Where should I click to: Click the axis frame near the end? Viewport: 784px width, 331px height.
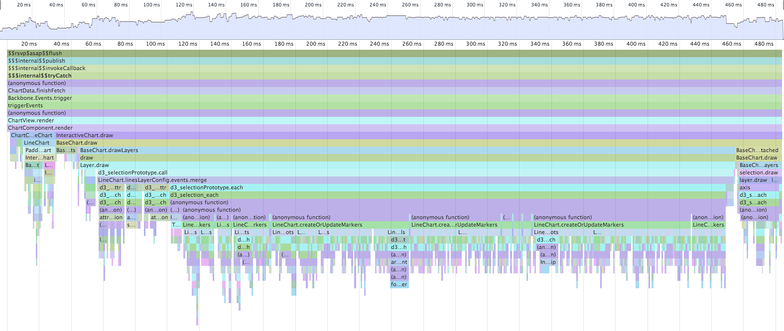(745, 187)
